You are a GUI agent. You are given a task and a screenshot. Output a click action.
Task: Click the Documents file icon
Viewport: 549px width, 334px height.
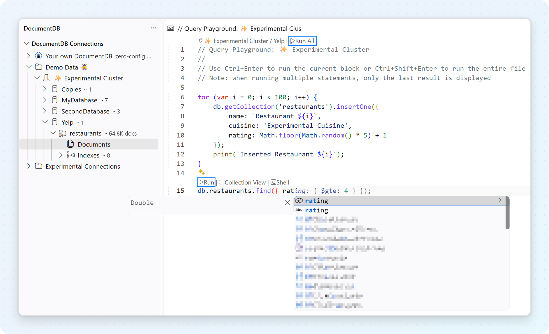tap(71, 144)
